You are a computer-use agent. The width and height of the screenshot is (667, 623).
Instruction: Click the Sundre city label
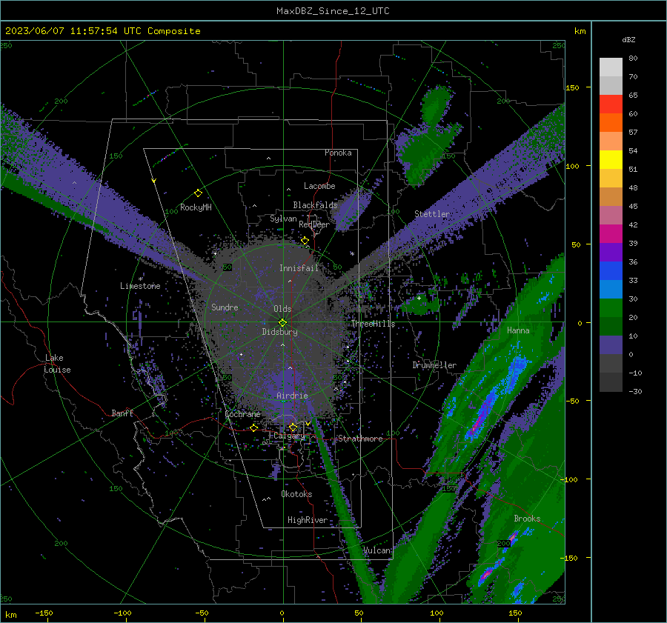[225, 307]
